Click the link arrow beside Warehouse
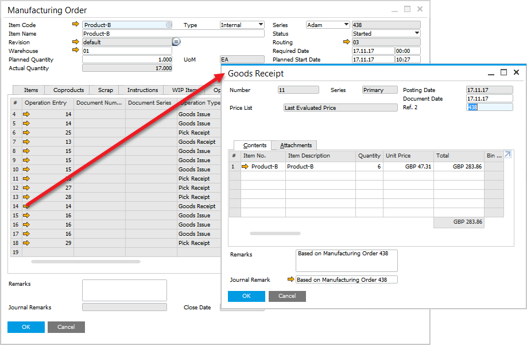527x345 pixels. tap(77, 50)
